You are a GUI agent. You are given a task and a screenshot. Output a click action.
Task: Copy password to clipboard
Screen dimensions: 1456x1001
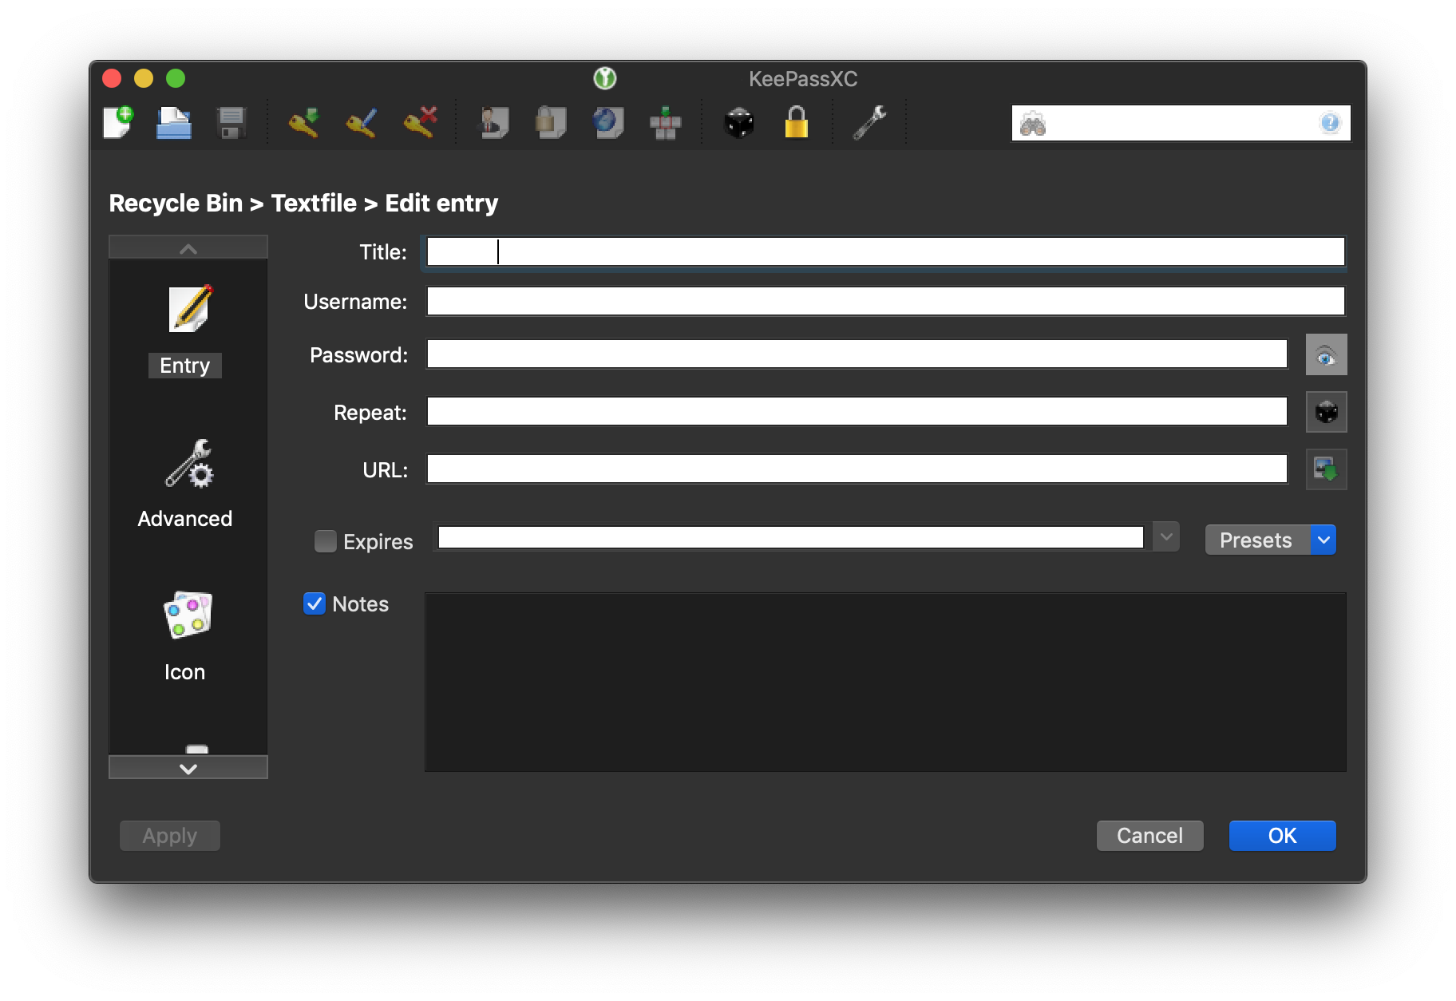tap(550, 122)
